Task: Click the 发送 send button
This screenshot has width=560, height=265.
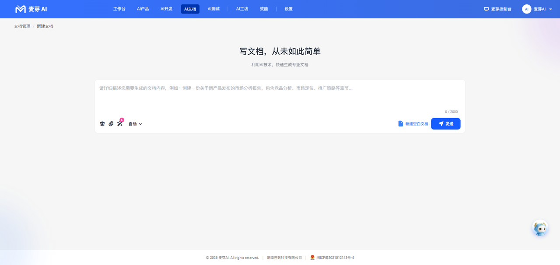Action: pos(445,124)
